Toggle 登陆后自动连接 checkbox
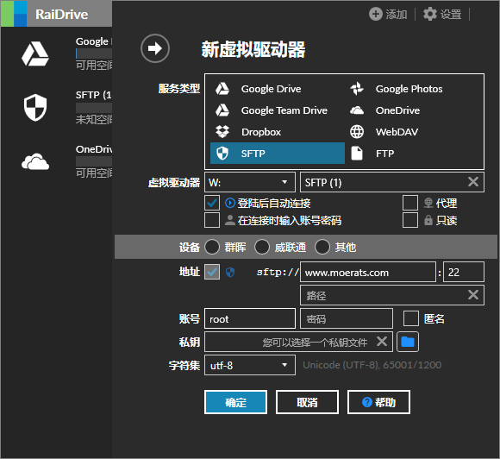 pos(212,203)
